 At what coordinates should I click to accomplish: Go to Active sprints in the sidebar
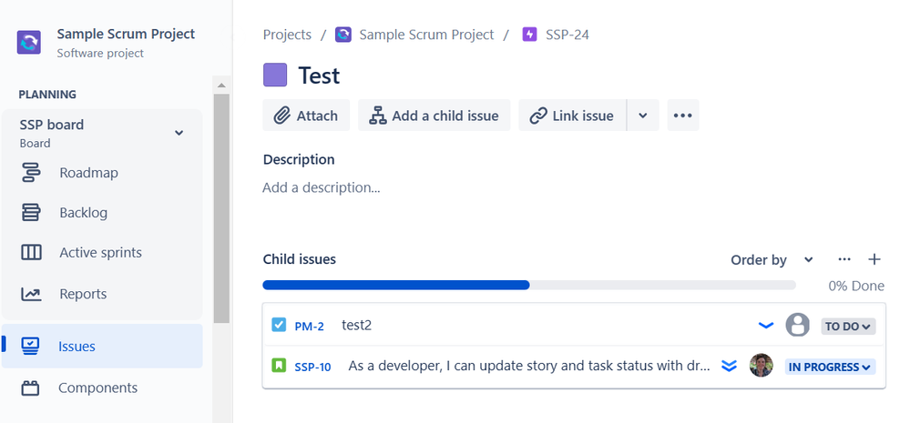tap(100, 253)
